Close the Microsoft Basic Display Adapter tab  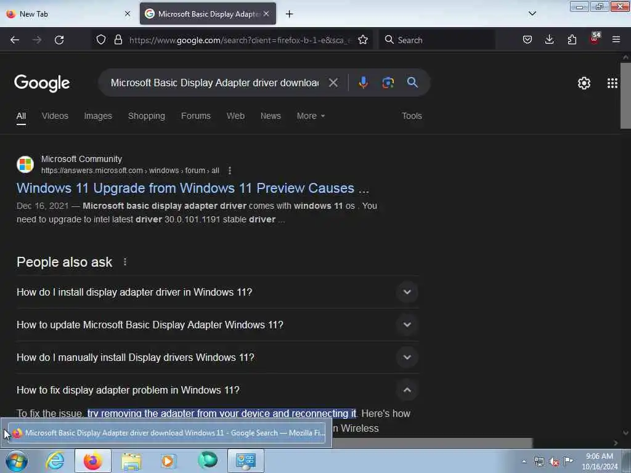coord(266,14)
